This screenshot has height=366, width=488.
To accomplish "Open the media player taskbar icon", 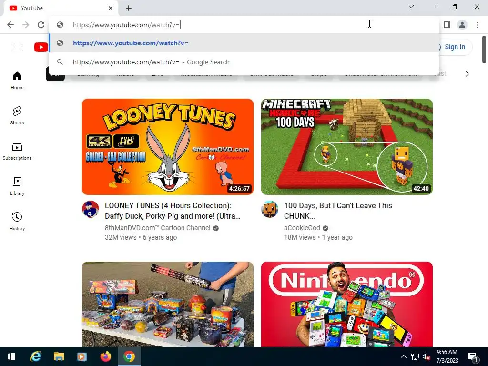I will coord(82,356).
